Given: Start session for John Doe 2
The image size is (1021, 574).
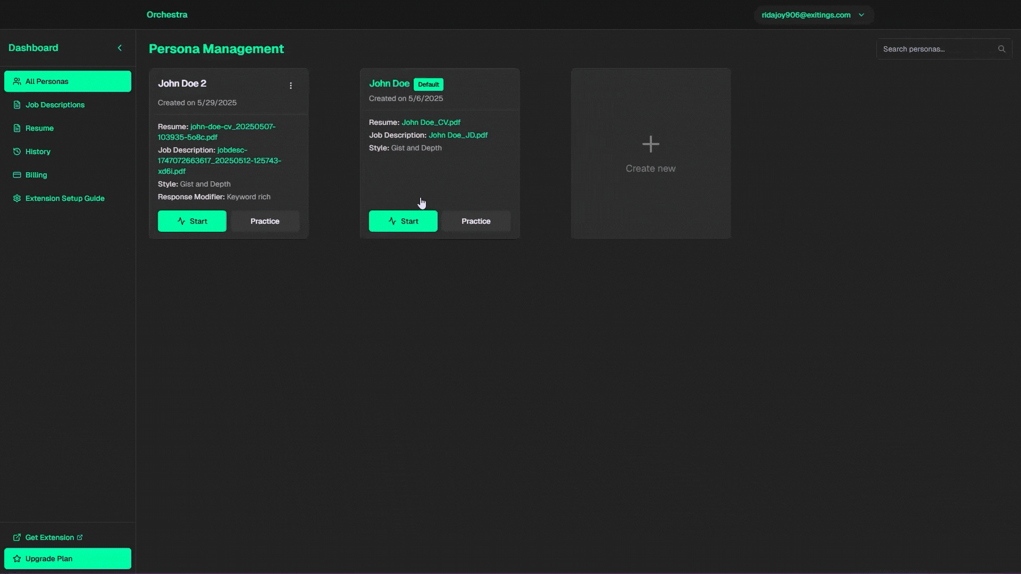Looking at the screenshot, I should [x=192, y=221].
